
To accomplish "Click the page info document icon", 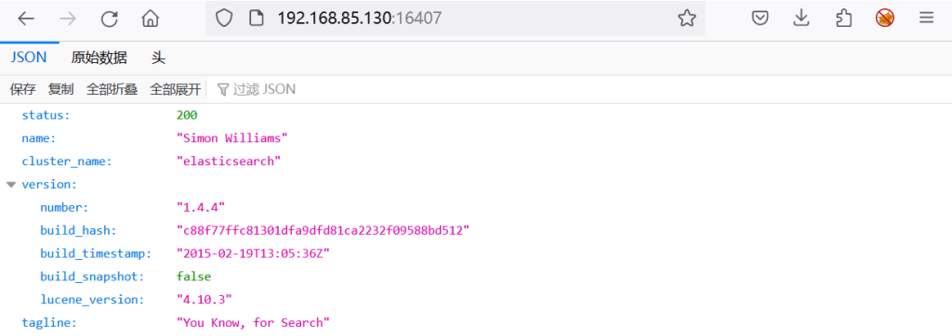I will click(x=257, y=19).
